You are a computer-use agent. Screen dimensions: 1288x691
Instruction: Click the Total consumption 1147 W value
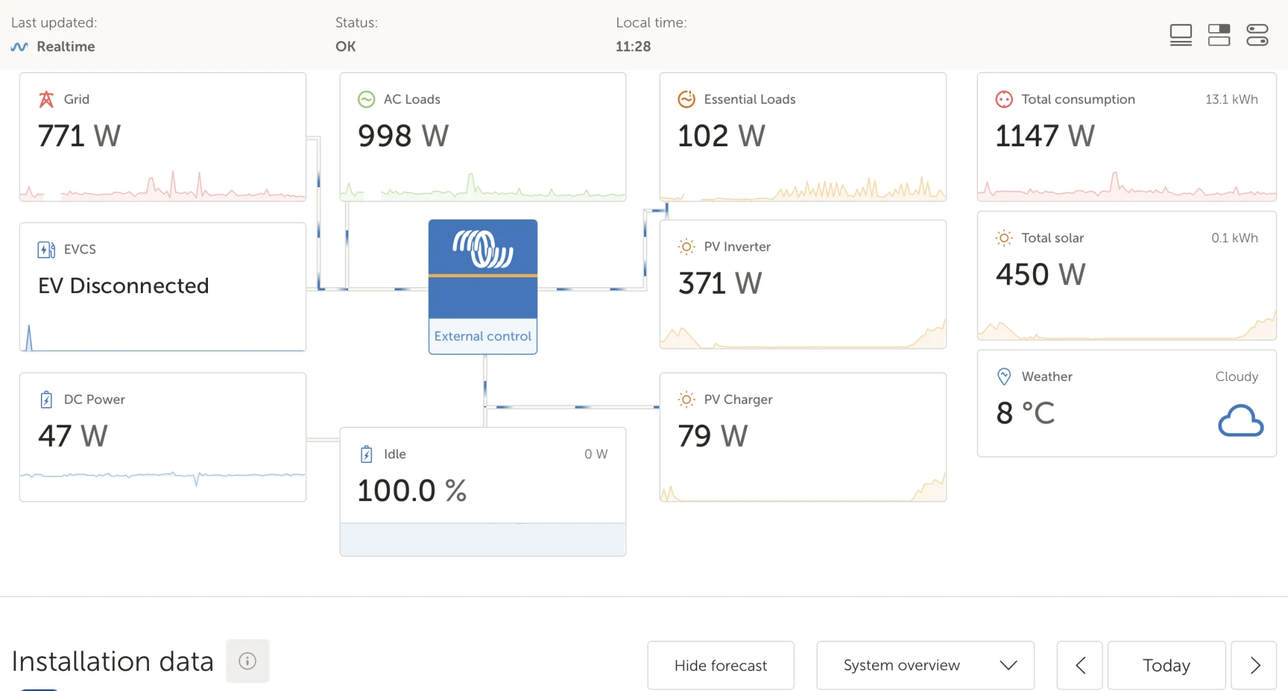click(x=1044, y=136)
